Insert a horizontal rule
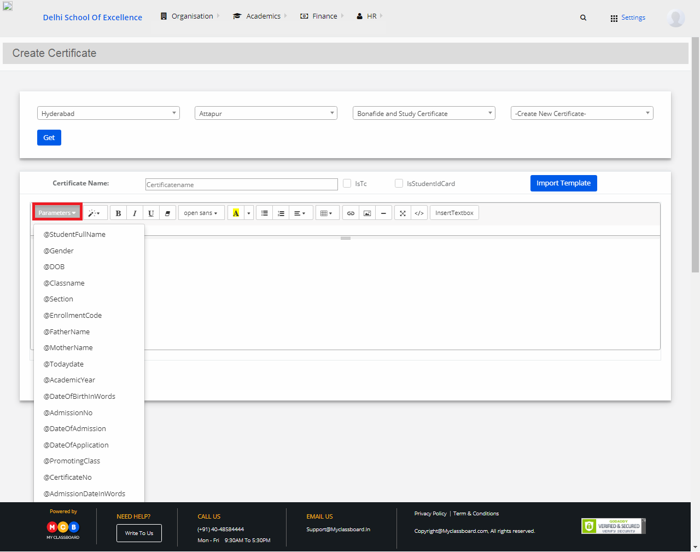The width and height of the screenshot is (700, 552). point(383,213)
